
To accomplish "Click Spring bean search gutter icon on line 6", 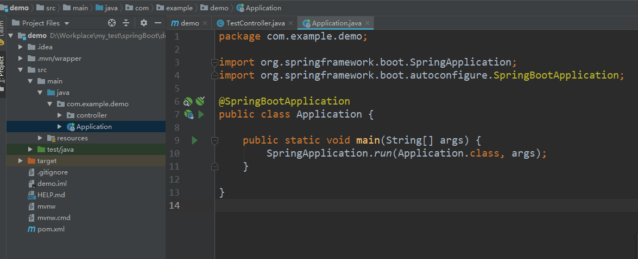I will [x=188, y=101].
